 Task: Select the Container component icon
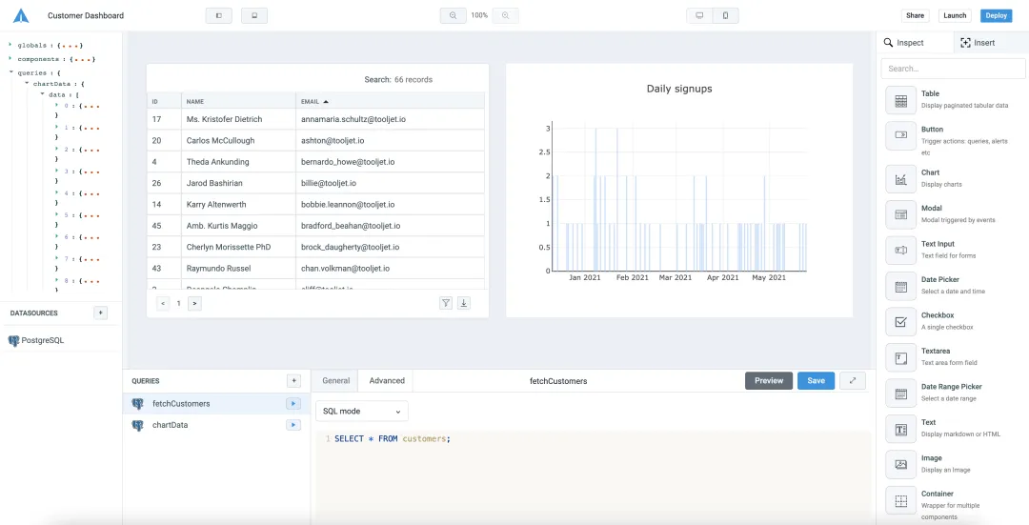pos(901,501)
